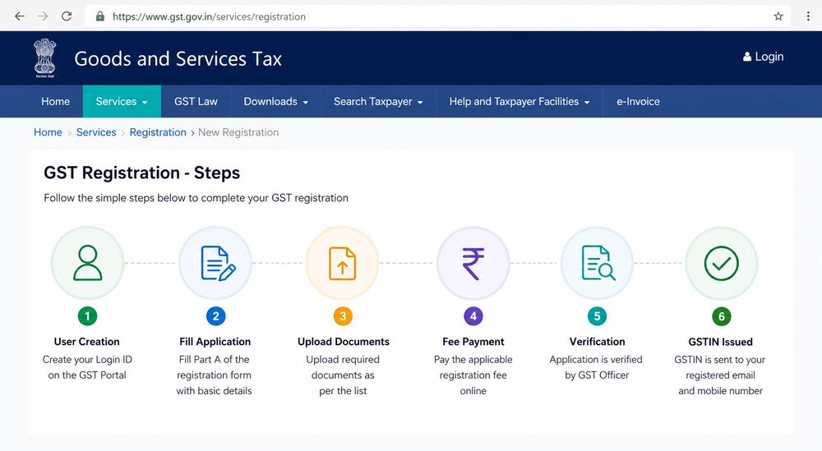
Task: Expand the Downloads dropdown menu
Action: point(275,102)
